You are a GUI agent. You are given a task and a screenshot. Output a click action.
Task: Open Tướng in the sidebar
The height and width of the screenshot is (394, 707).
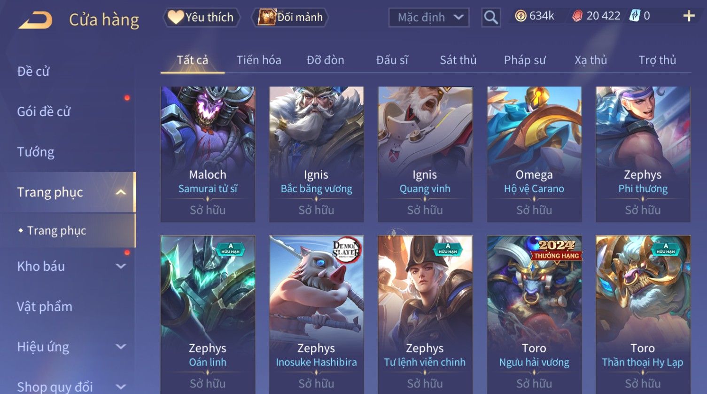tap(36, 152)
